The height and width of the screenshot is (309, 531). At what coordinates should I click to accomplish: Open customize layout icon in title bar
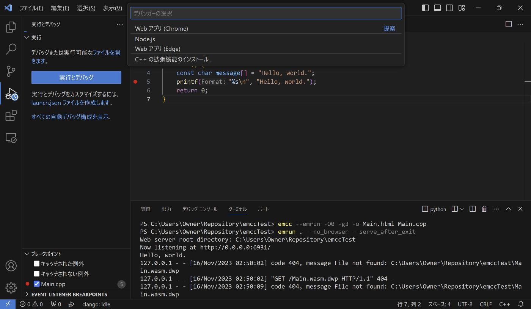(462, 8)
